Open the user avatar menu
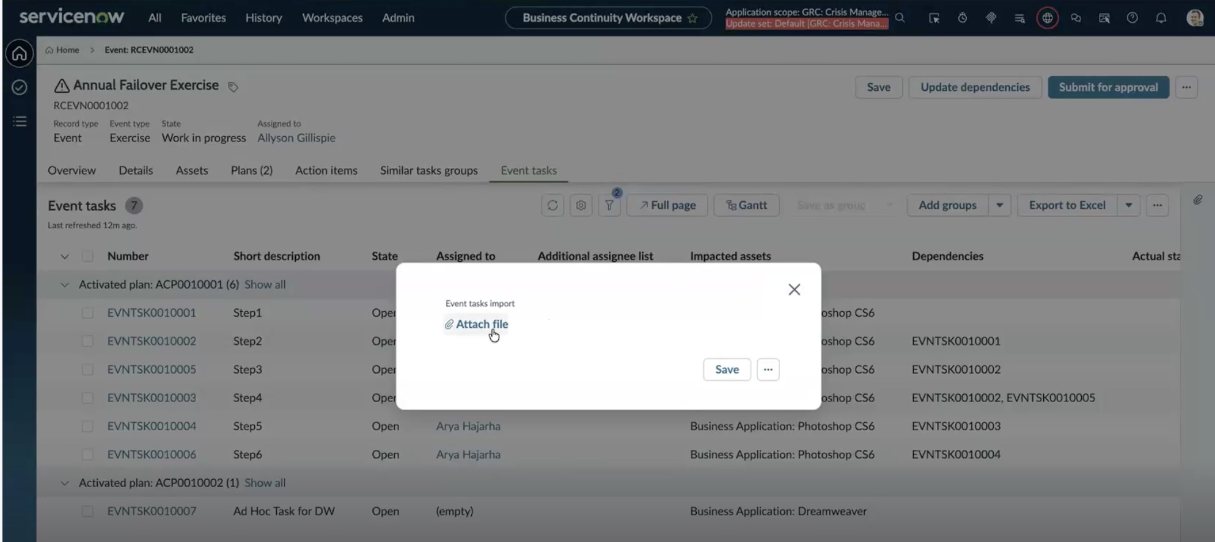This screenshot has width=1215, height=542. tap(1195, 18)
